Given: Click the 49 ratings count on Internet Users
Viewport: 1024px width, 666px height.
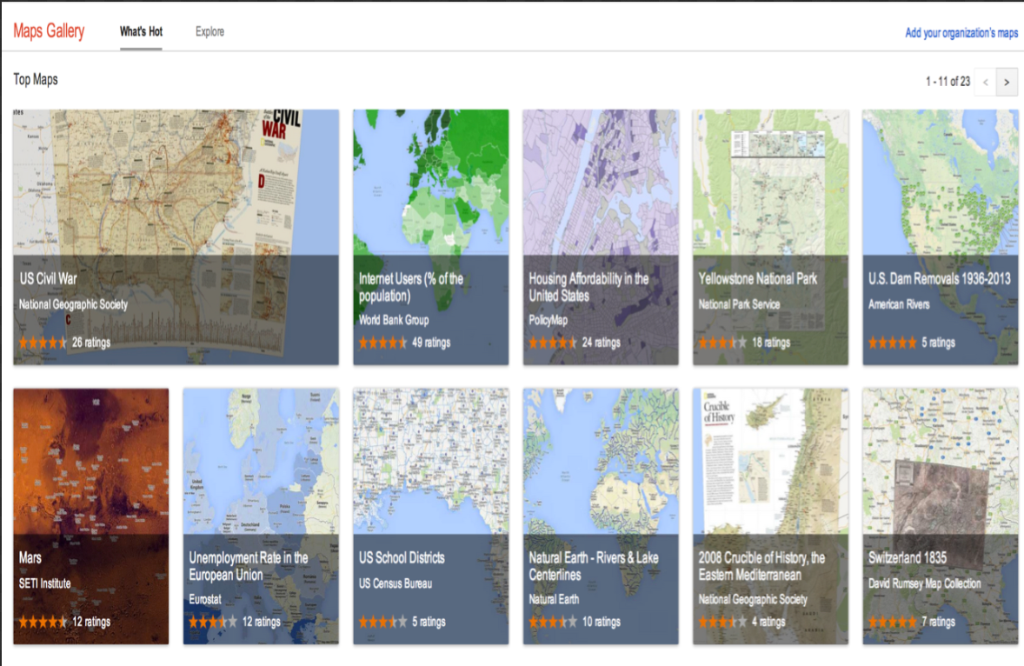Looking at the screenshot, I should pos(433,343).
